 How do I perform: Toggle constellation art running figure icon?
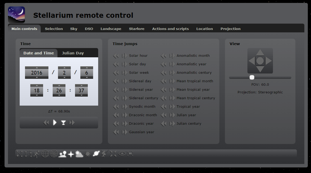pos(36,154)
